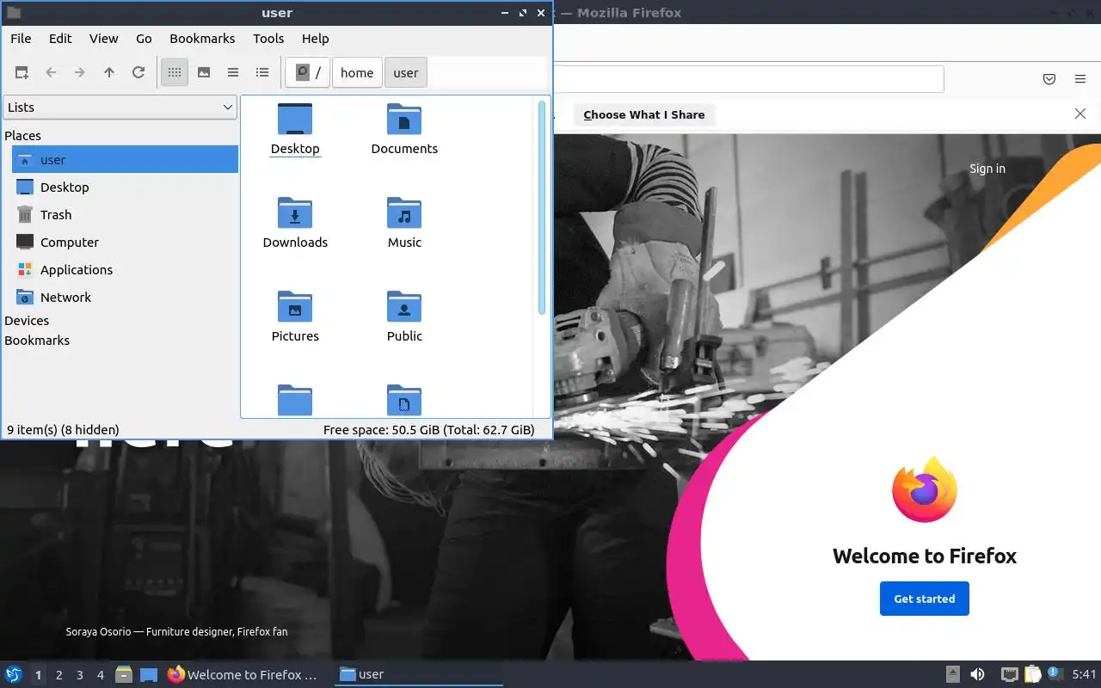Open the Bookmarks menu
This screenshot has height=688, width=1101.
(x=202, y=39)
